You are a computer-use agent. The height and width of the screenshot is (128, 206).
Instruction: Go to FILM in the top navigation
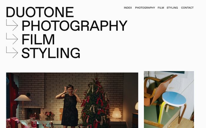161,8
